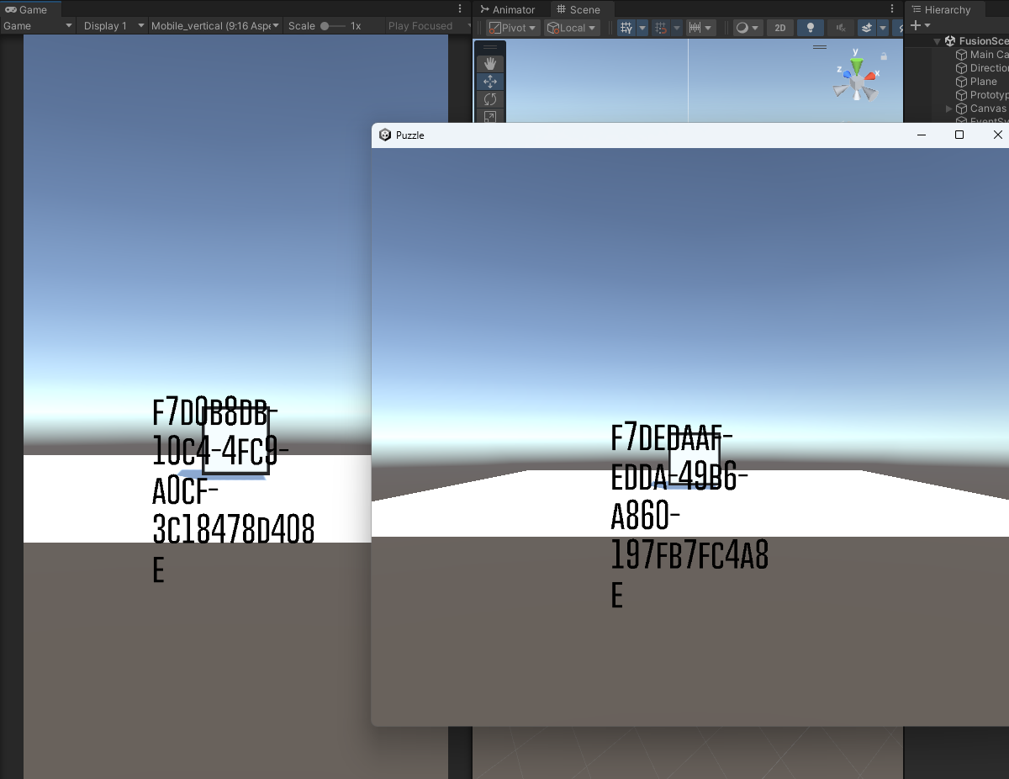Select the Scale tool in Scene toolbar
The width and height of the screenshot is (1009, 779).
click(490, 117)
